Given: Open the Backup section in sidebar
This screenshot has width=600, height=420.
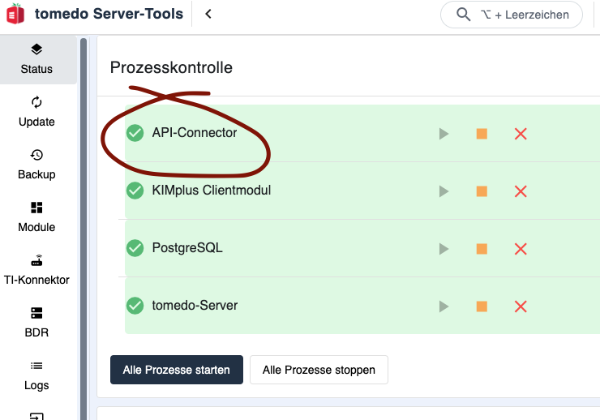Looking at the screenshot, I should (36, 165).
